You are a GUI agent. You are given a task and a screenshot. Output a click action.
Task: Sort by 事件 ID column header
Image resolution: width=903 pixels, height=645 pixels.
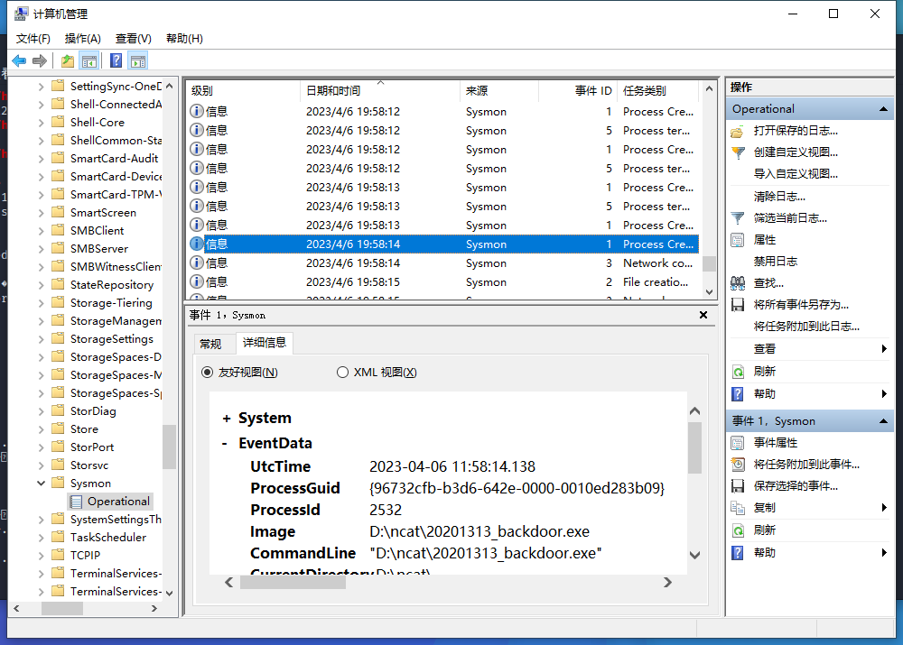click(x=578, y=91)
